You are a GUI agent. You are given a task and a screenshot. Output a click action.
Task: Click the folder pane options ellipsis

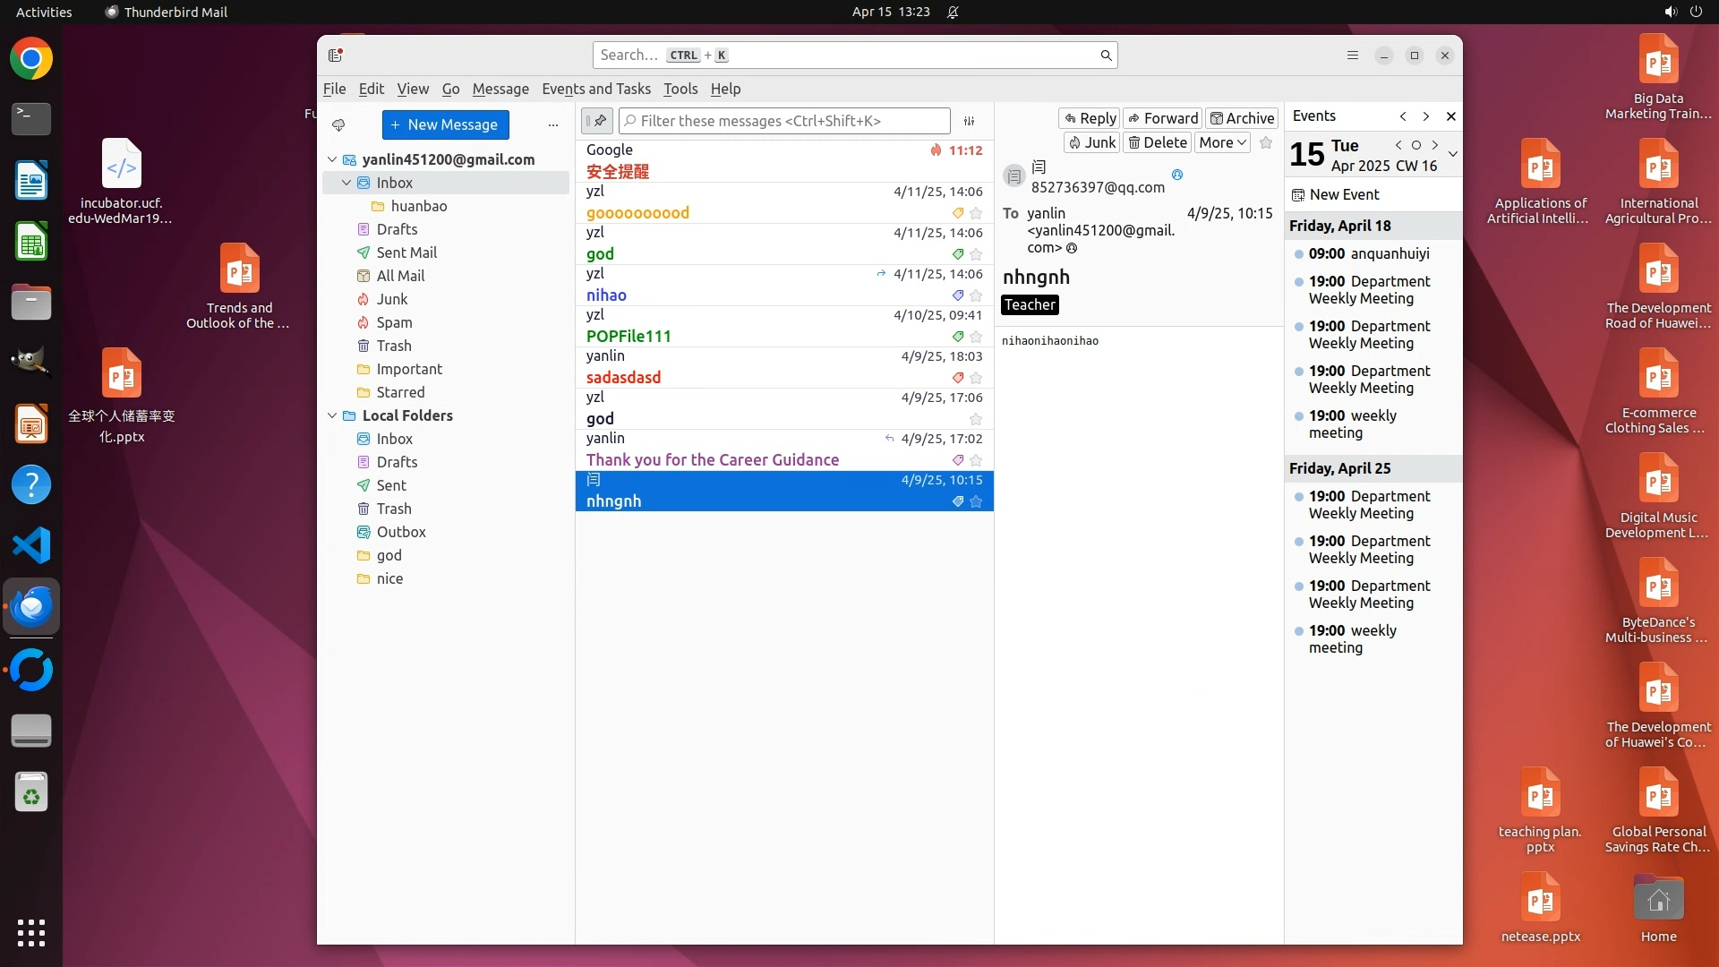tap(553, 125)
